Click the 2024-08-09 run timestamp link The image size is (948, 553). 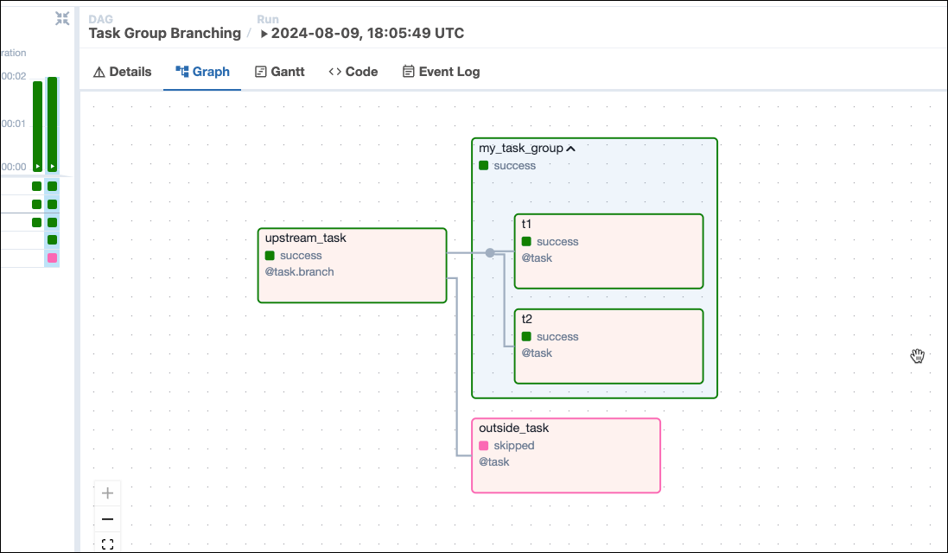[367, 33]
